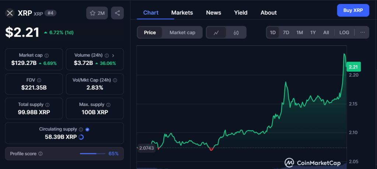The width and height of the screenshot is (377, 169).
Task: Open the three-dot more options menu
Action: pos(363,32)
